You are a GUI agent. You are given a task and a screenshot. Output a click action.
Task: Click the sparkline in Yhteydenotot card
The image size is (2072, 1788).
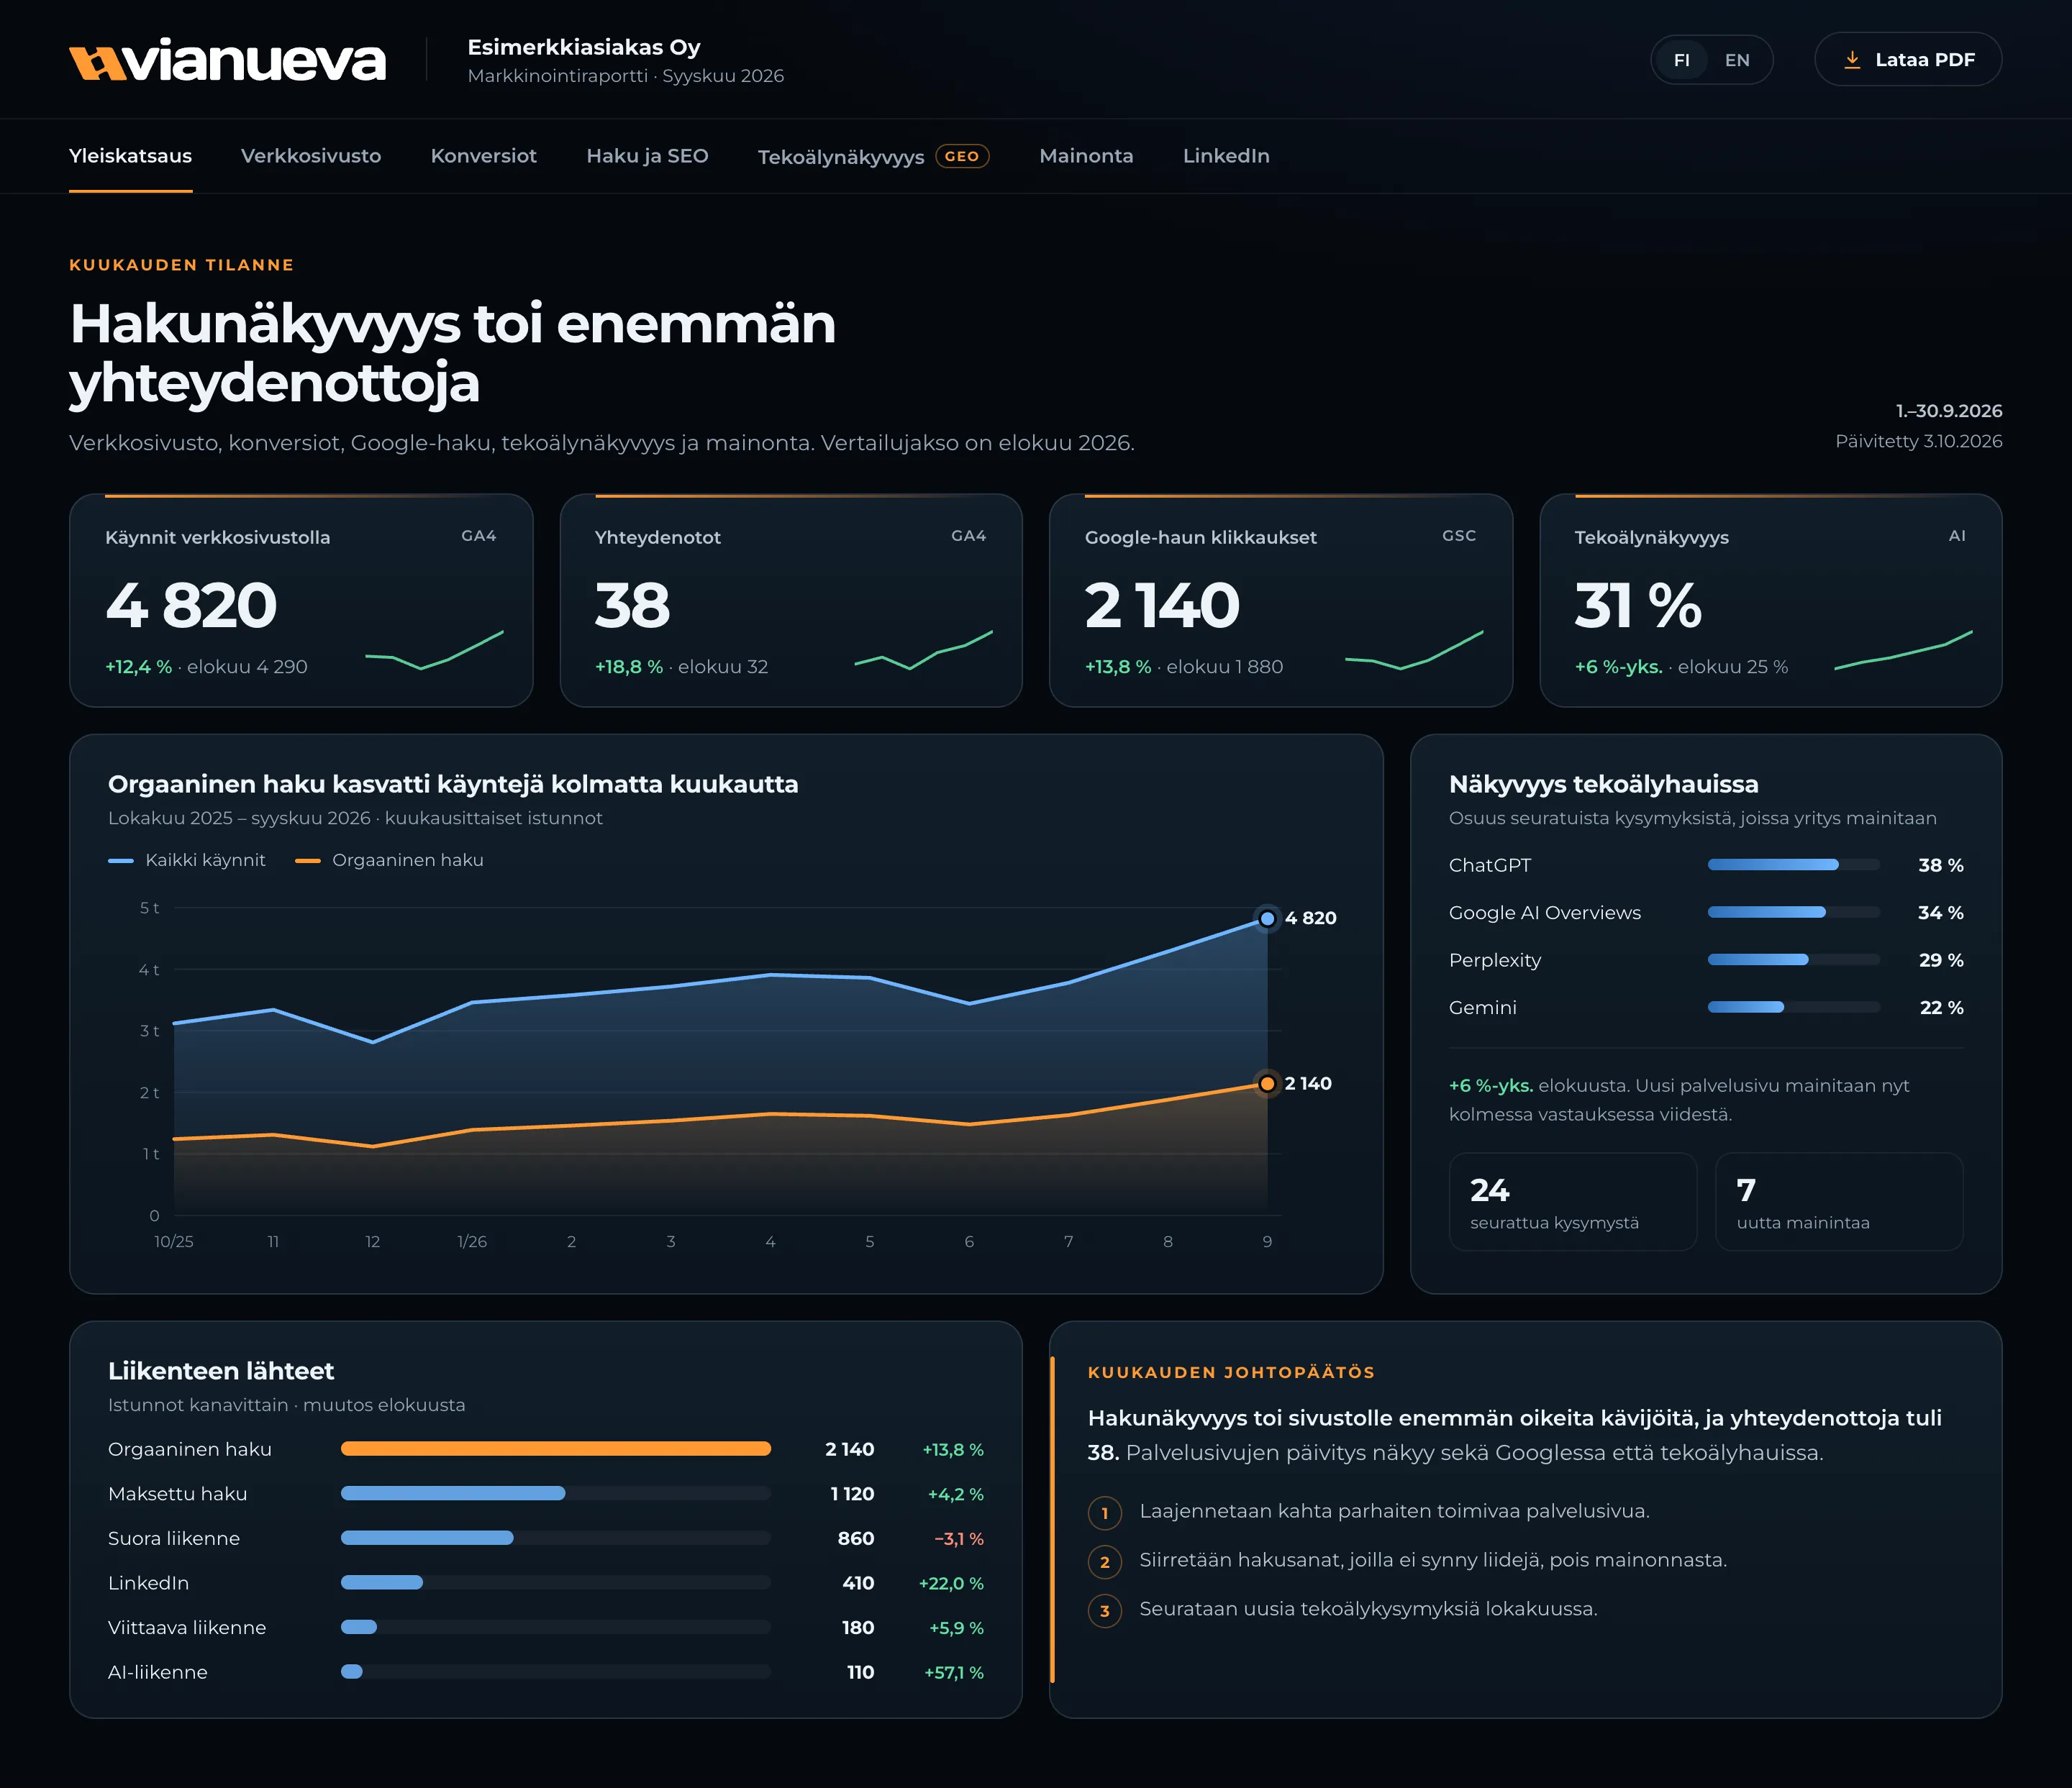point(924,649)
